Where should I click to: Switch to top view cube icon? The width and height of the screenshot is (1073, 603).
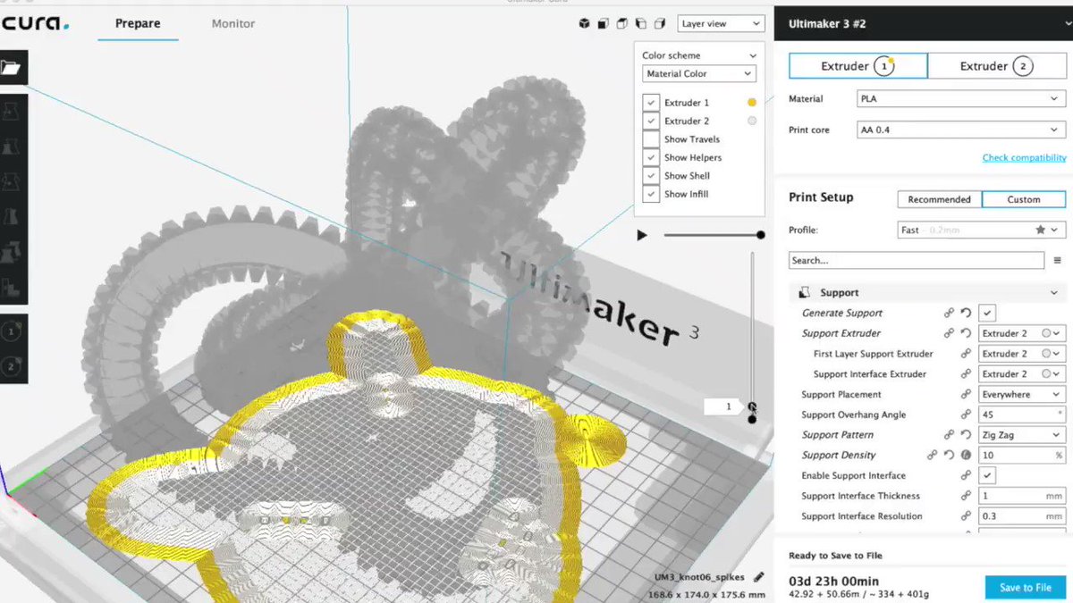[621, 24]
